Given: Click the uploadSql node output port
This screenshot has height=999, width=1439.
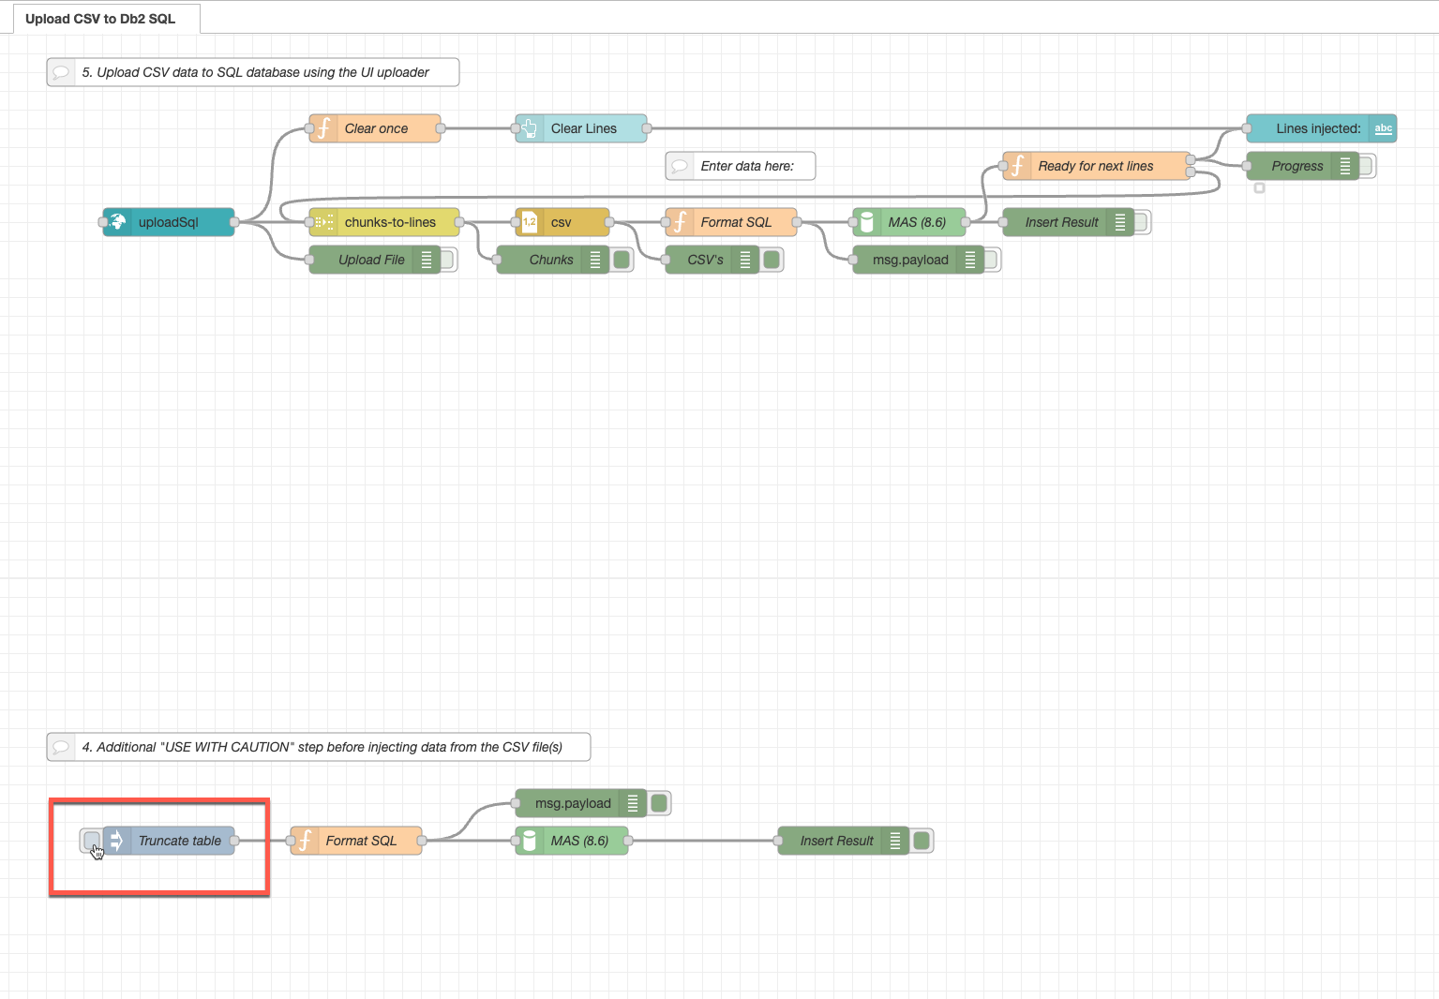Looking at the screenshot, I should click(x=234, y=222).
